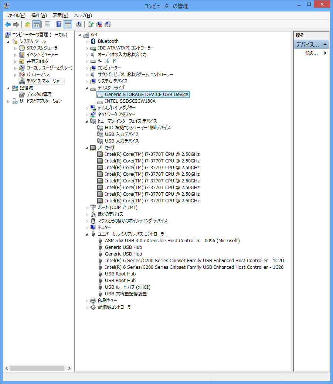
Task: Click the Uninstall device icon with red X
Action: coord(99,24)
